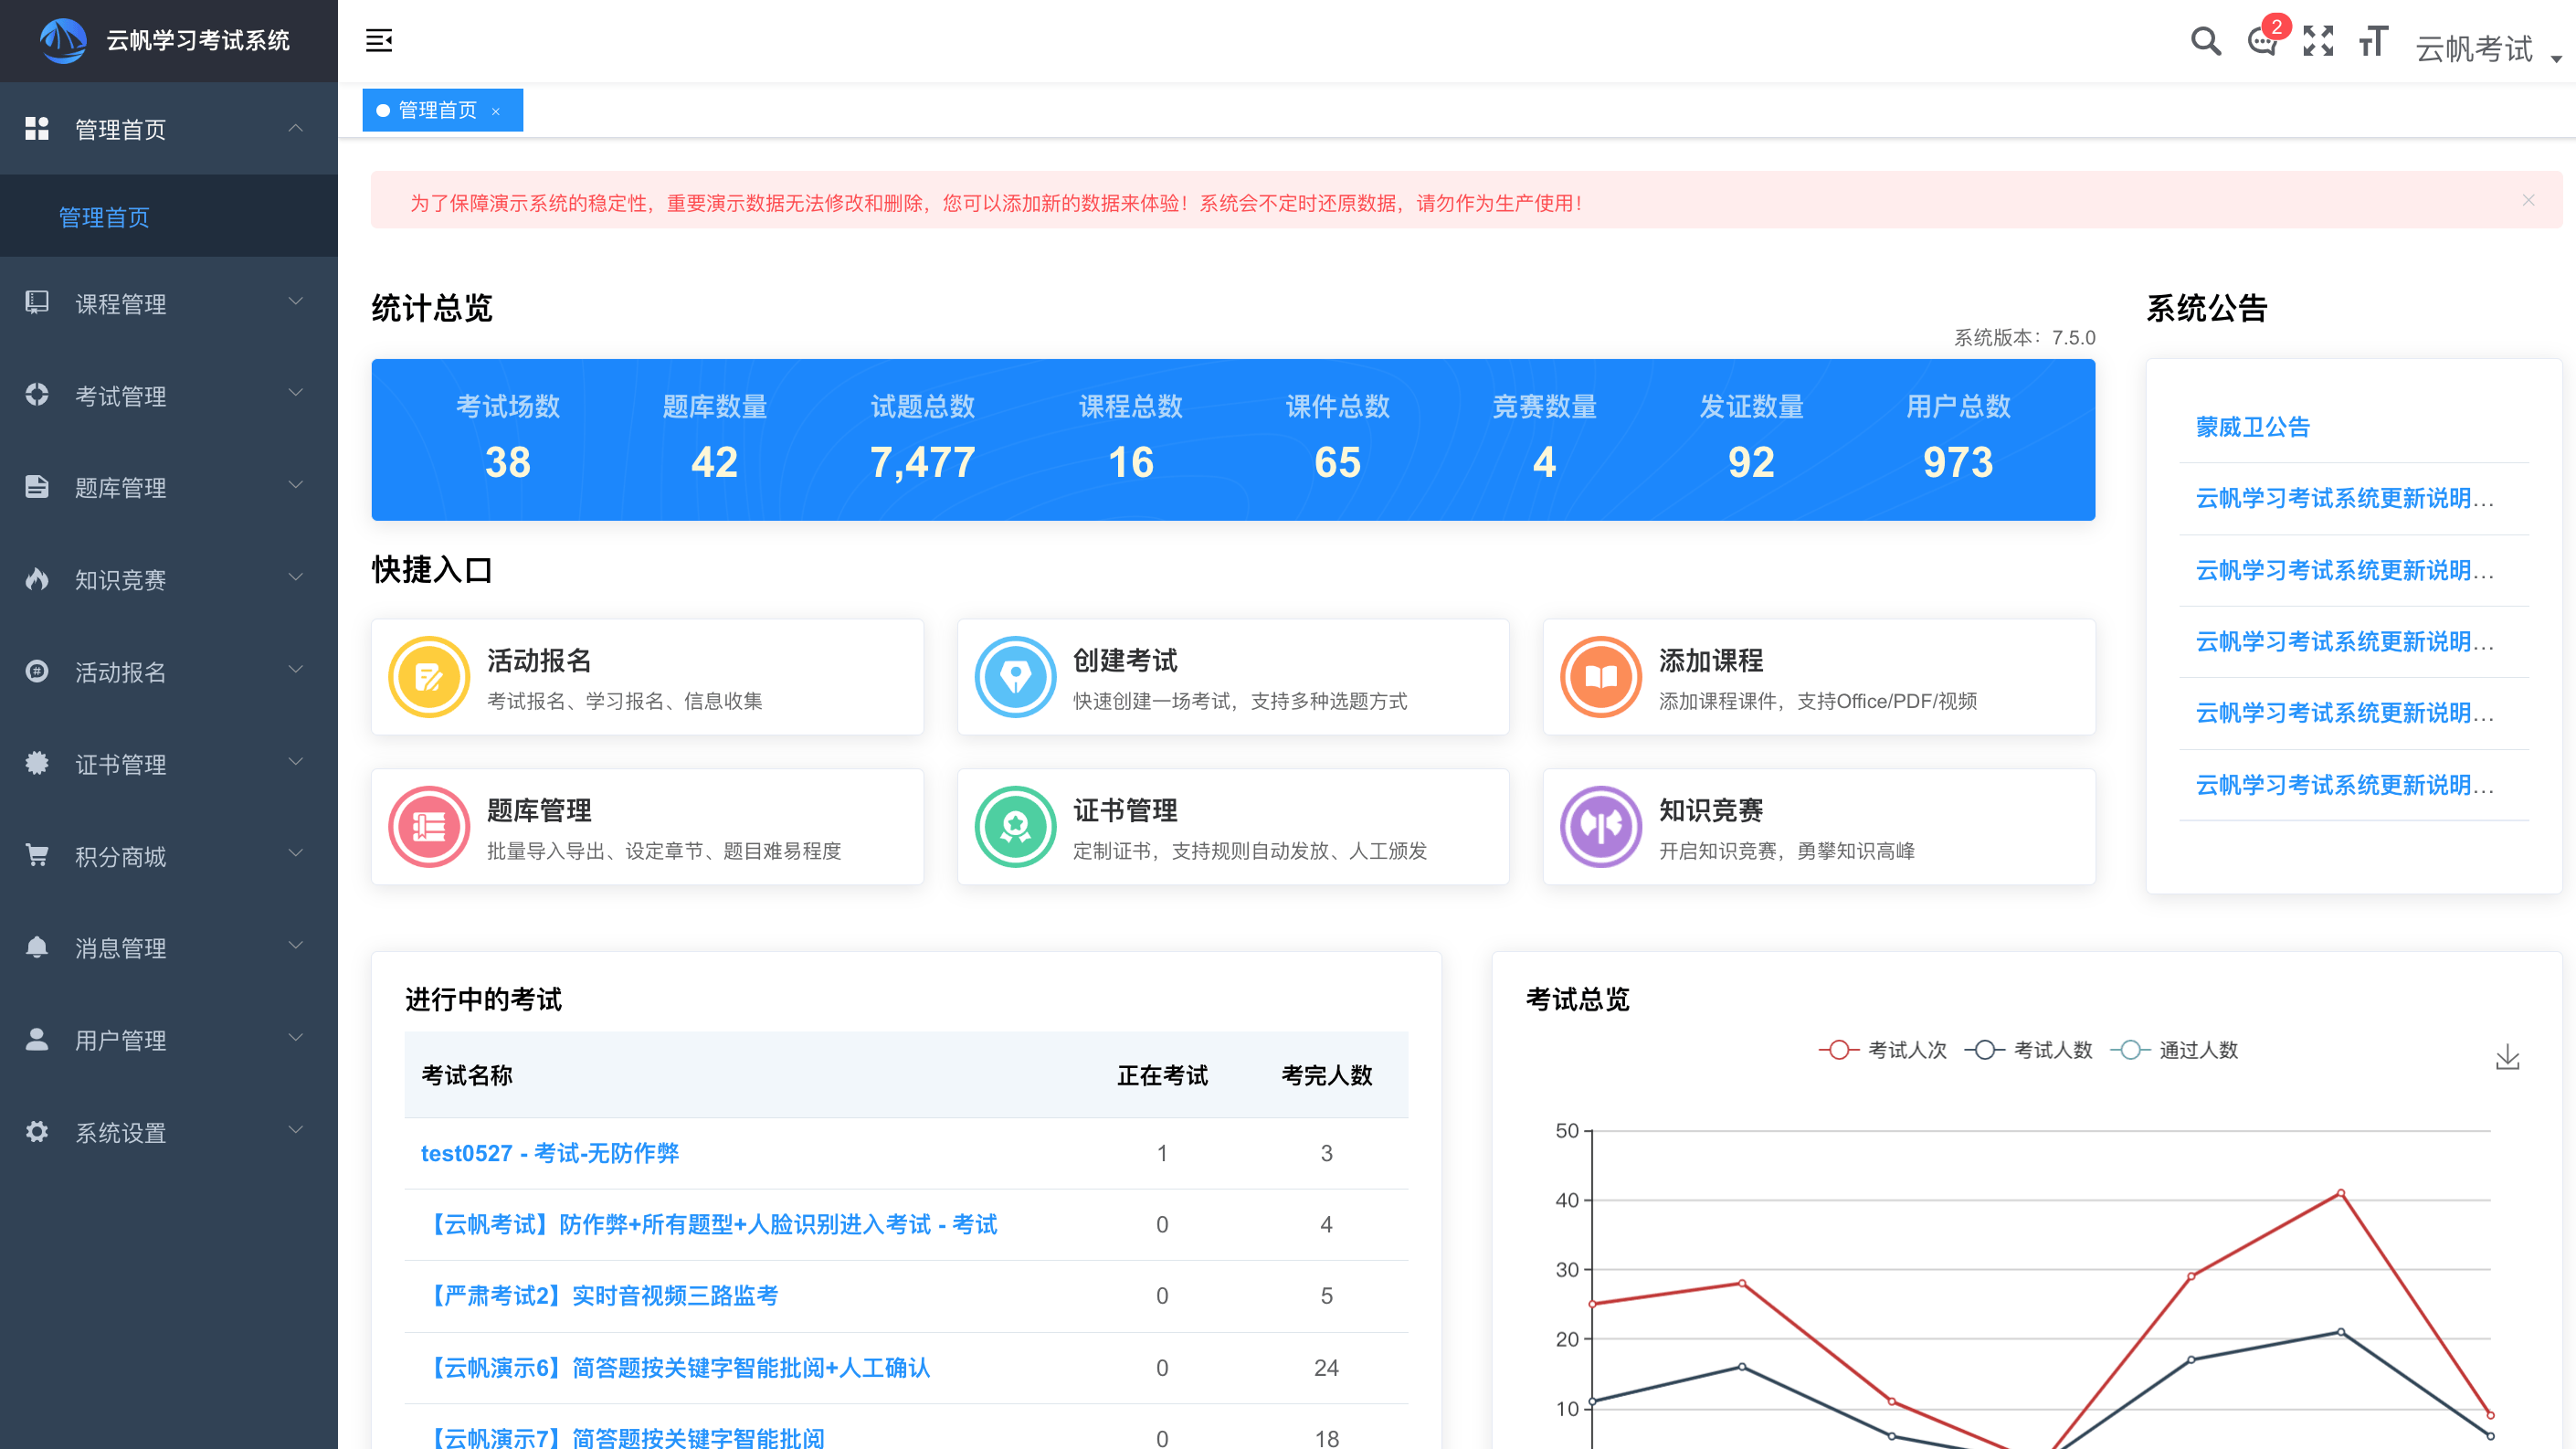Screen dimensions: 2576x1449
Task: Click the 系统设置 gear icon
Action: pos(37,1131)
